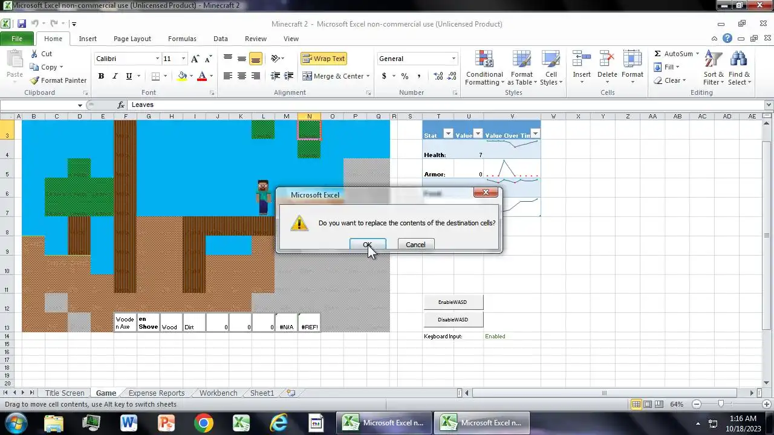Click the EnableWASD button

pos(453,302)
